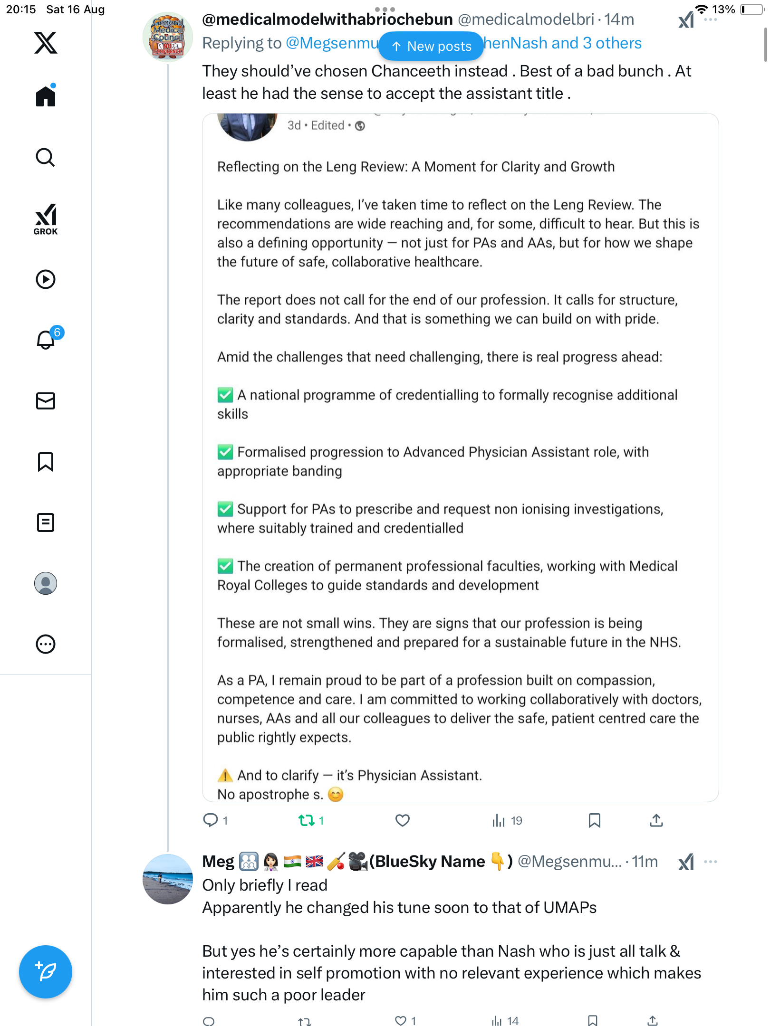Open more options on Meg's reply
This screenshot has height=1026, width=770.
[711, 862]
